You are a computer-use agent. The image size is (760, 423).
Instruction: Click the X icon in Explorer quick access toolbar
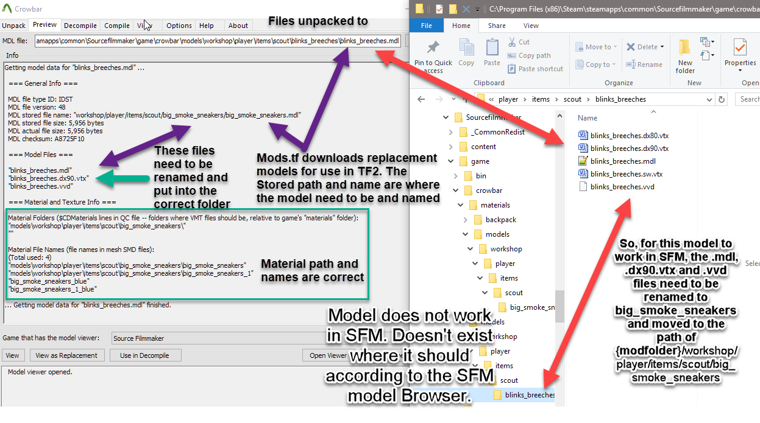point(466,9)
